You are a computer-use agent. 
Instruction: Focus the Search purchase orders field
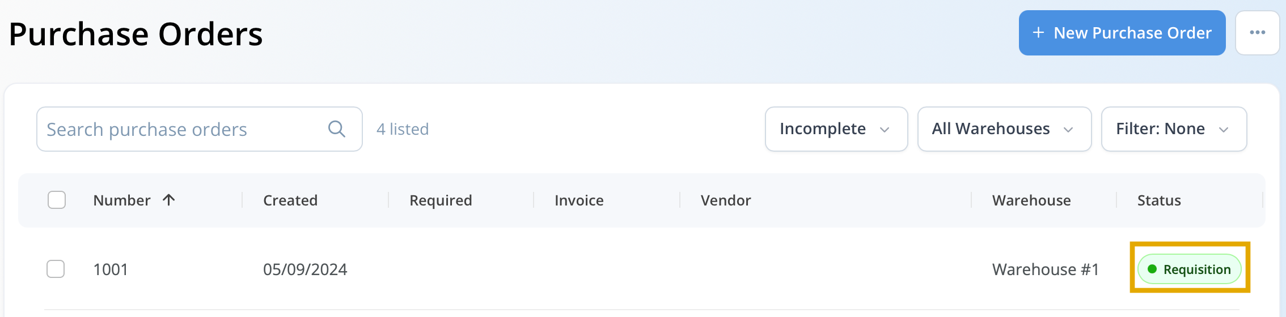pyautogui.click(x=200, y=129)
